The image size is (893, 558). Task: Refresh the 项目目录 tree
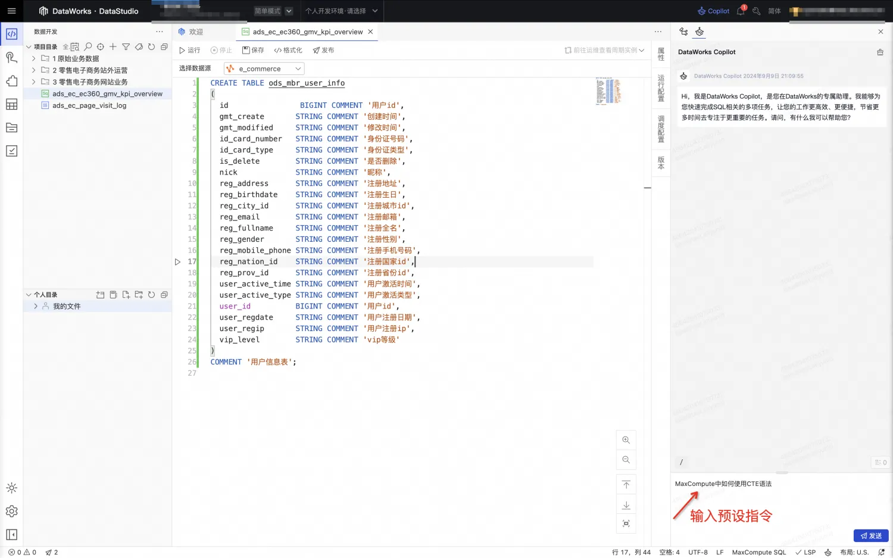(151, 46)
